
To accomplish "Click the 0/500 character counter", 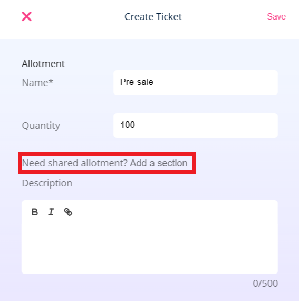I will 265,284.
